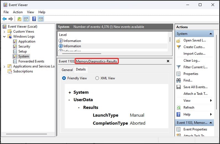Click the Event Viewer title bar app icon
This screenshot has height=144, width=220.
click(x=5, y=5)
